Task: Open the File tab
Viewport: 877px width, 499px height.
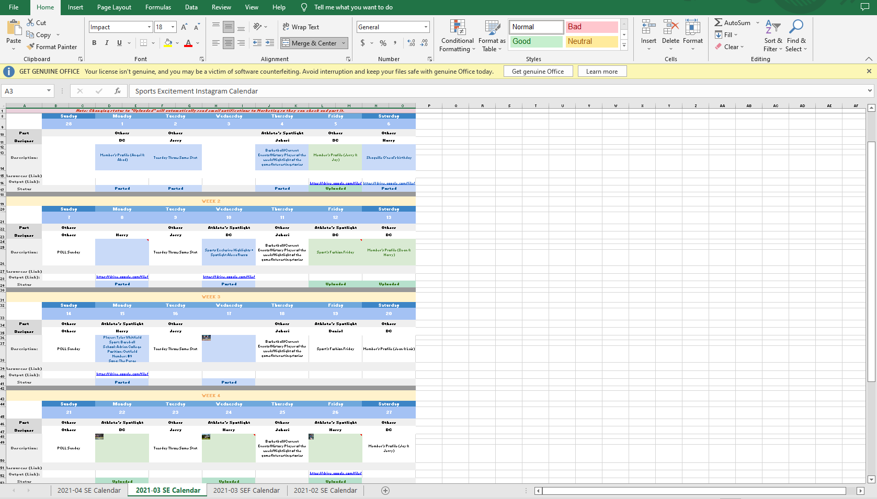Action: point(14,7)
